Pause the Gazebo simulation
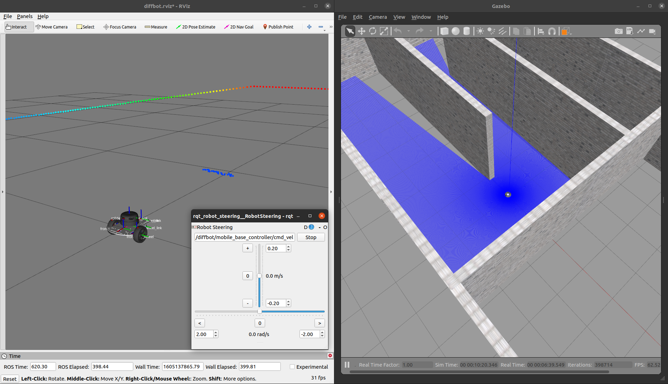This screenshot has height=384, width=668. pyautogui.click(x=347, y=365)
